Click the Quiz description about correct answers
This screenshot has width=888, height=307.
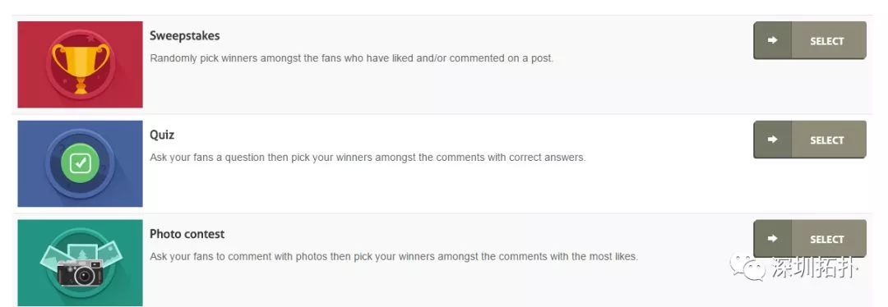click(368, 157)
